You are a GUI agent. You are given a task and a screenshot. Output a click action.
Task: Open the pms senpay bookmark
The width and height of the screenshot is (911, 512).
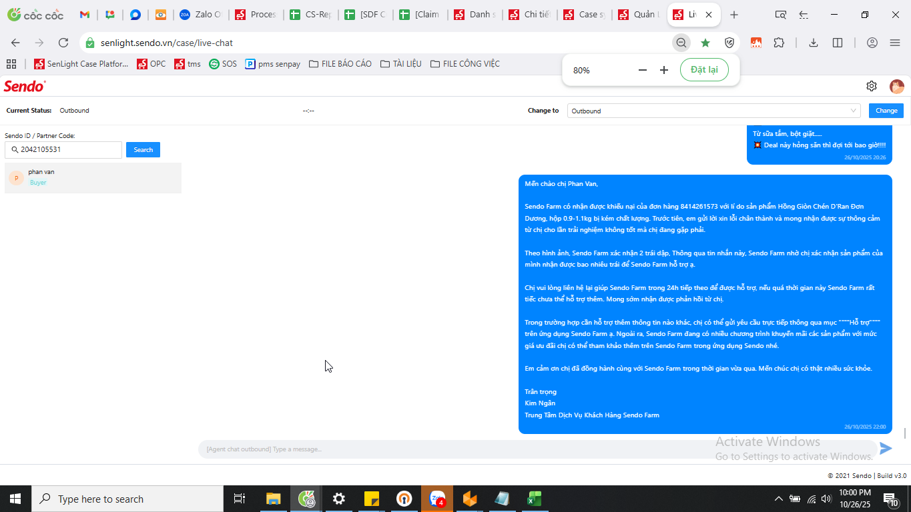273,64
